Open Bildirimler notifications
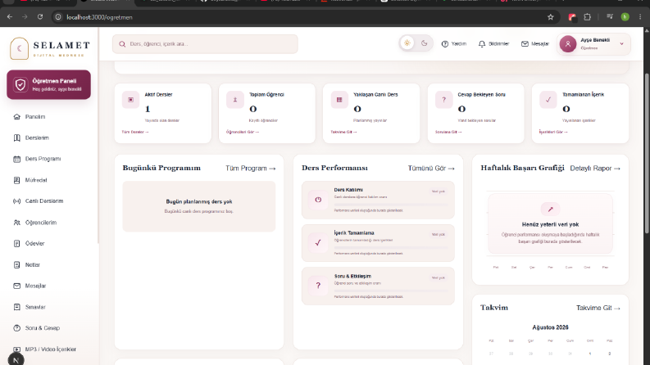This screenshot has height=365, width=650. click(x=493, y=44)
